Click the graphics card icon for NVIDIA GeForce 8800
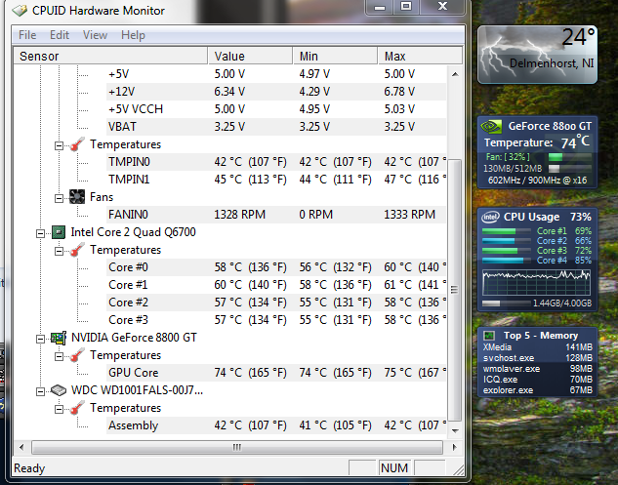The image size is (618, 485). 59,338
